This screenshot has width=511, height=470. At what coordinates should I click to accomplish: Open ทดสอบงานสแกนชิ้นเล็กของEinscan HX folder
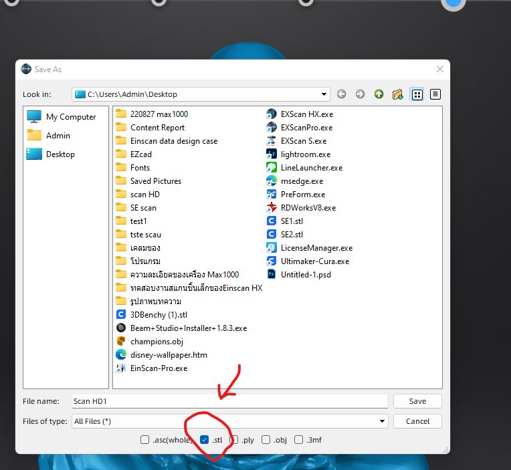189,288
